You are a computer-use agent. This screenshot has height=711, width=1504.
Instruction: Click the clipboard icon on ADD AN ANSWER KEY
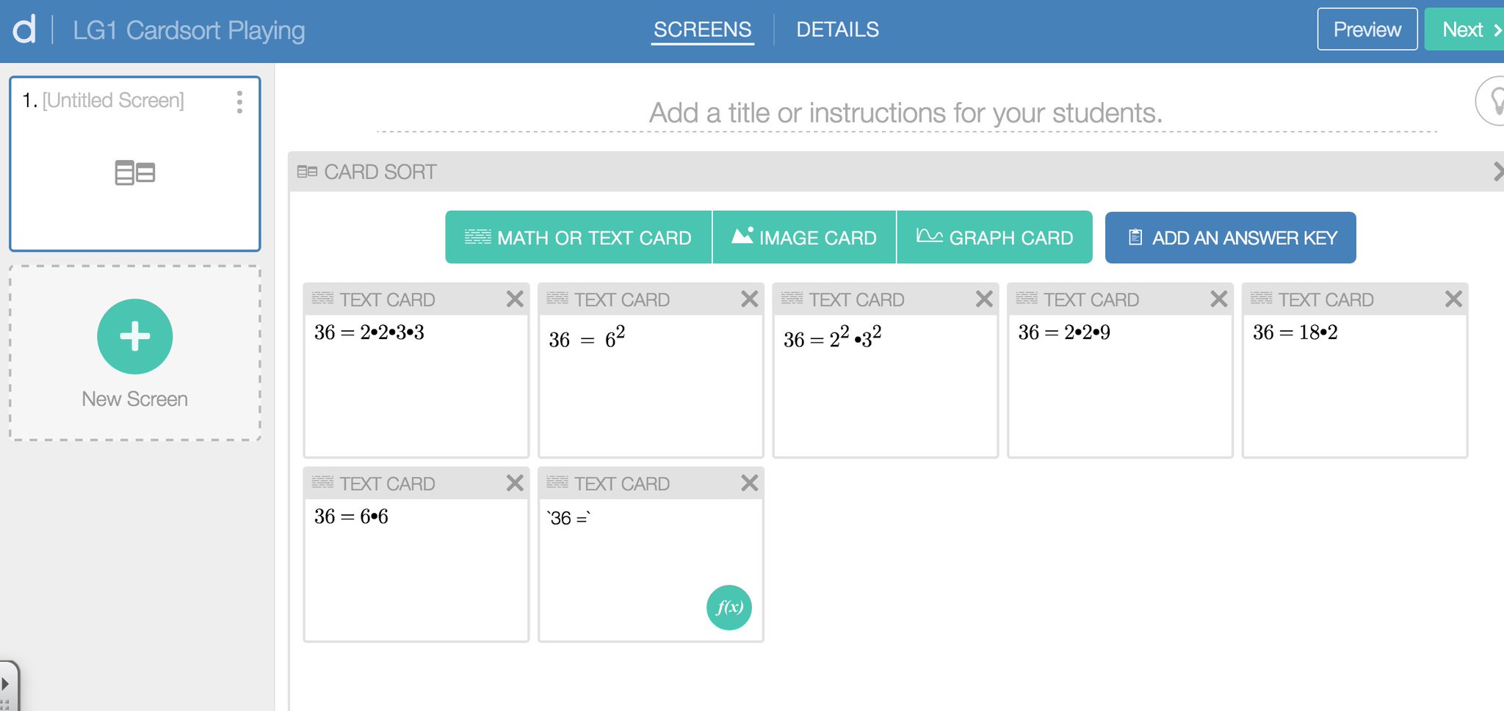(1135, 237)
